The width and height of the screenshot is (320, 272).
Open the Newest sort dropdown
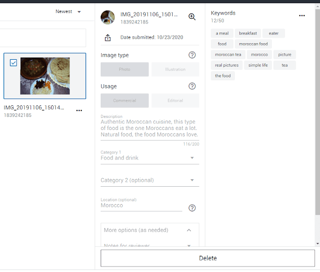point(68,12)
